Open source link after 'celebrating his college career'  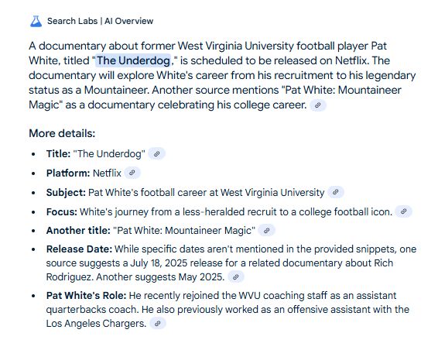(317, 105)
